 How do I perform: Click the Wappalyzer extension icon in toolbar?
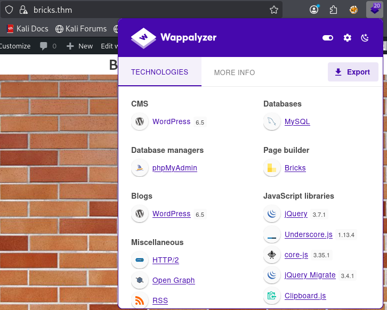374,10
